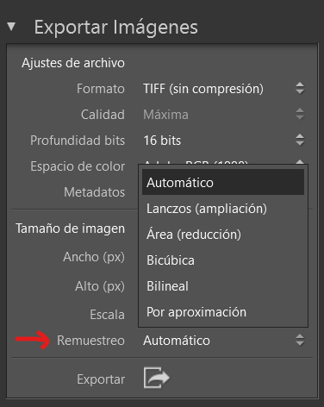
Task: Click the Calidad Máxima dropdown arrows
Action: pos(300,114)
